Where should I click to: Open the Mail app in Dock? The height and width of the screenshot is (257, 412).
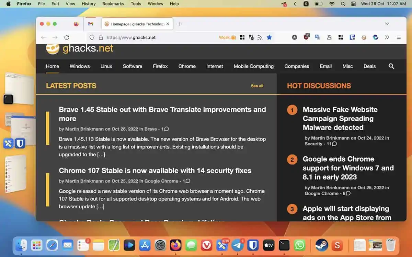67,245
